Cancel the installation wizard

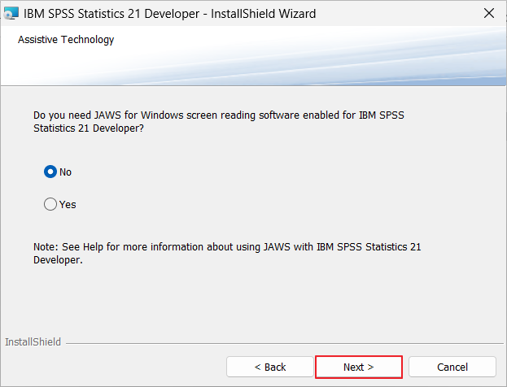(x=452, y=367)
